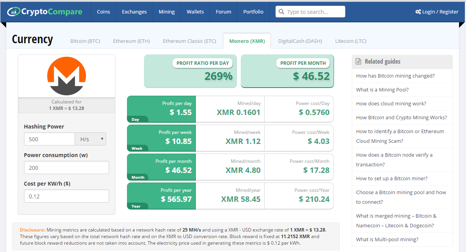The height and width of the screenshot is (252, 466).
Task: Click the Disclosure label text
Action: 33,230
